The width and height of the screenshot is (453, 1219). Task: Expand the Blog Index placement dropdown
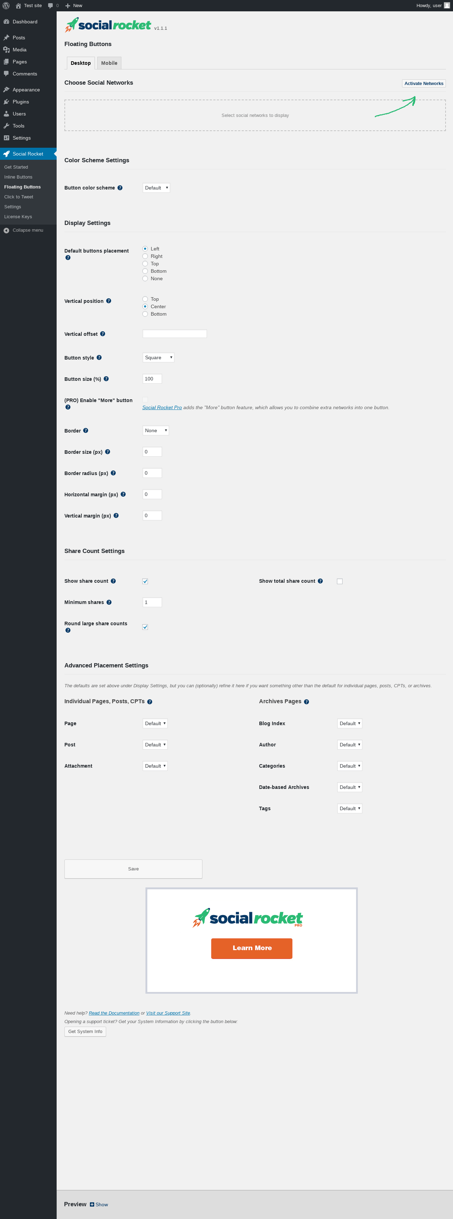(349, 723)
